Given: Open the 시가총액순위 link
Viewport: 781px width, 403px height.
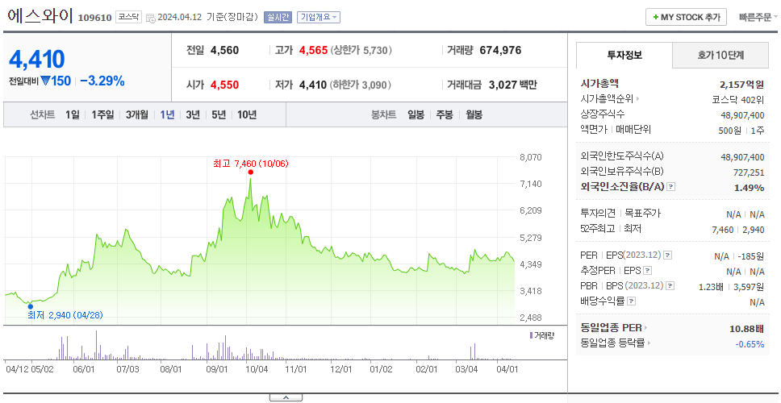Looking at the screenshot, I should 607,99.
